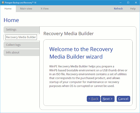This screenshot has width=140, height=113.
Task: Choose Collect logs from the sidebar
Action: pos(22,45)
